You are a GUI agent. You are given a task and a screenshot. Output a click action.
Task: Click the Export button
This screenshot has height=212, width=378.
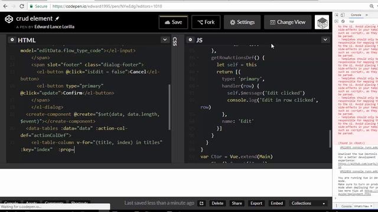(x=256, y=203)
